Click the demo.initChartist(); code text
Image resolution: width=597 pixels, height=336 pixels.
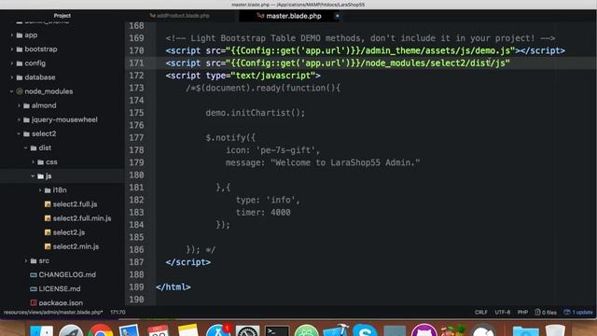pos(255,113)
